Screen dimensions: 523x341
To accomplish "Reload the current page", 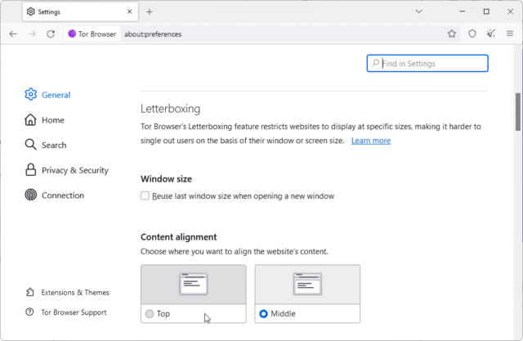I will click(51, 34).
